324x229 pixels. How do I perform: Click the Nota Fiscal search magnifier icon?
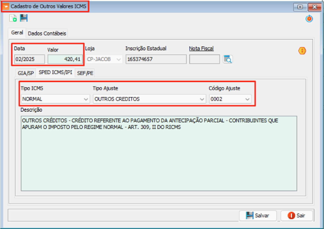(x=228, y=59)
